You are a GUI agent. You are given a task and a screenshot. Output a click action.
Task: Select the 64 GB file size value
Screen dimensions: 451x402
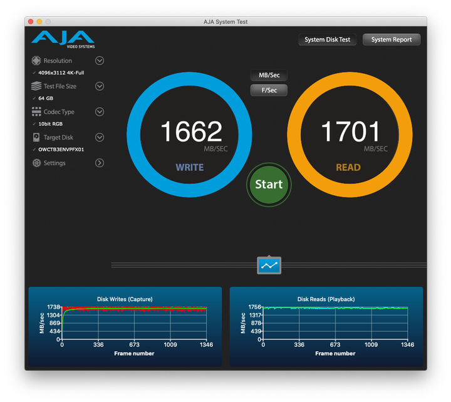tap(46, 98)
